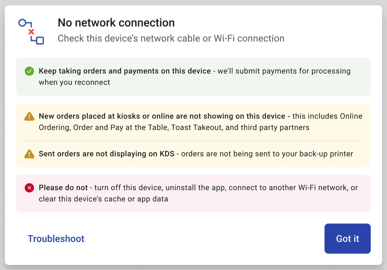Click the circle node in the network icon
The image size is (387, 270).
(22, 22)
